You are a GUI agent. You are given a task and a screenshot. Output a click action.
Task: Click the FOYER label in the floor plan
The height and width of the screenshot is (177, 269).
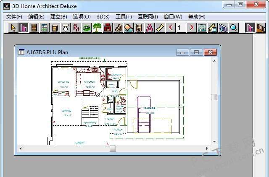pos(110,119)
